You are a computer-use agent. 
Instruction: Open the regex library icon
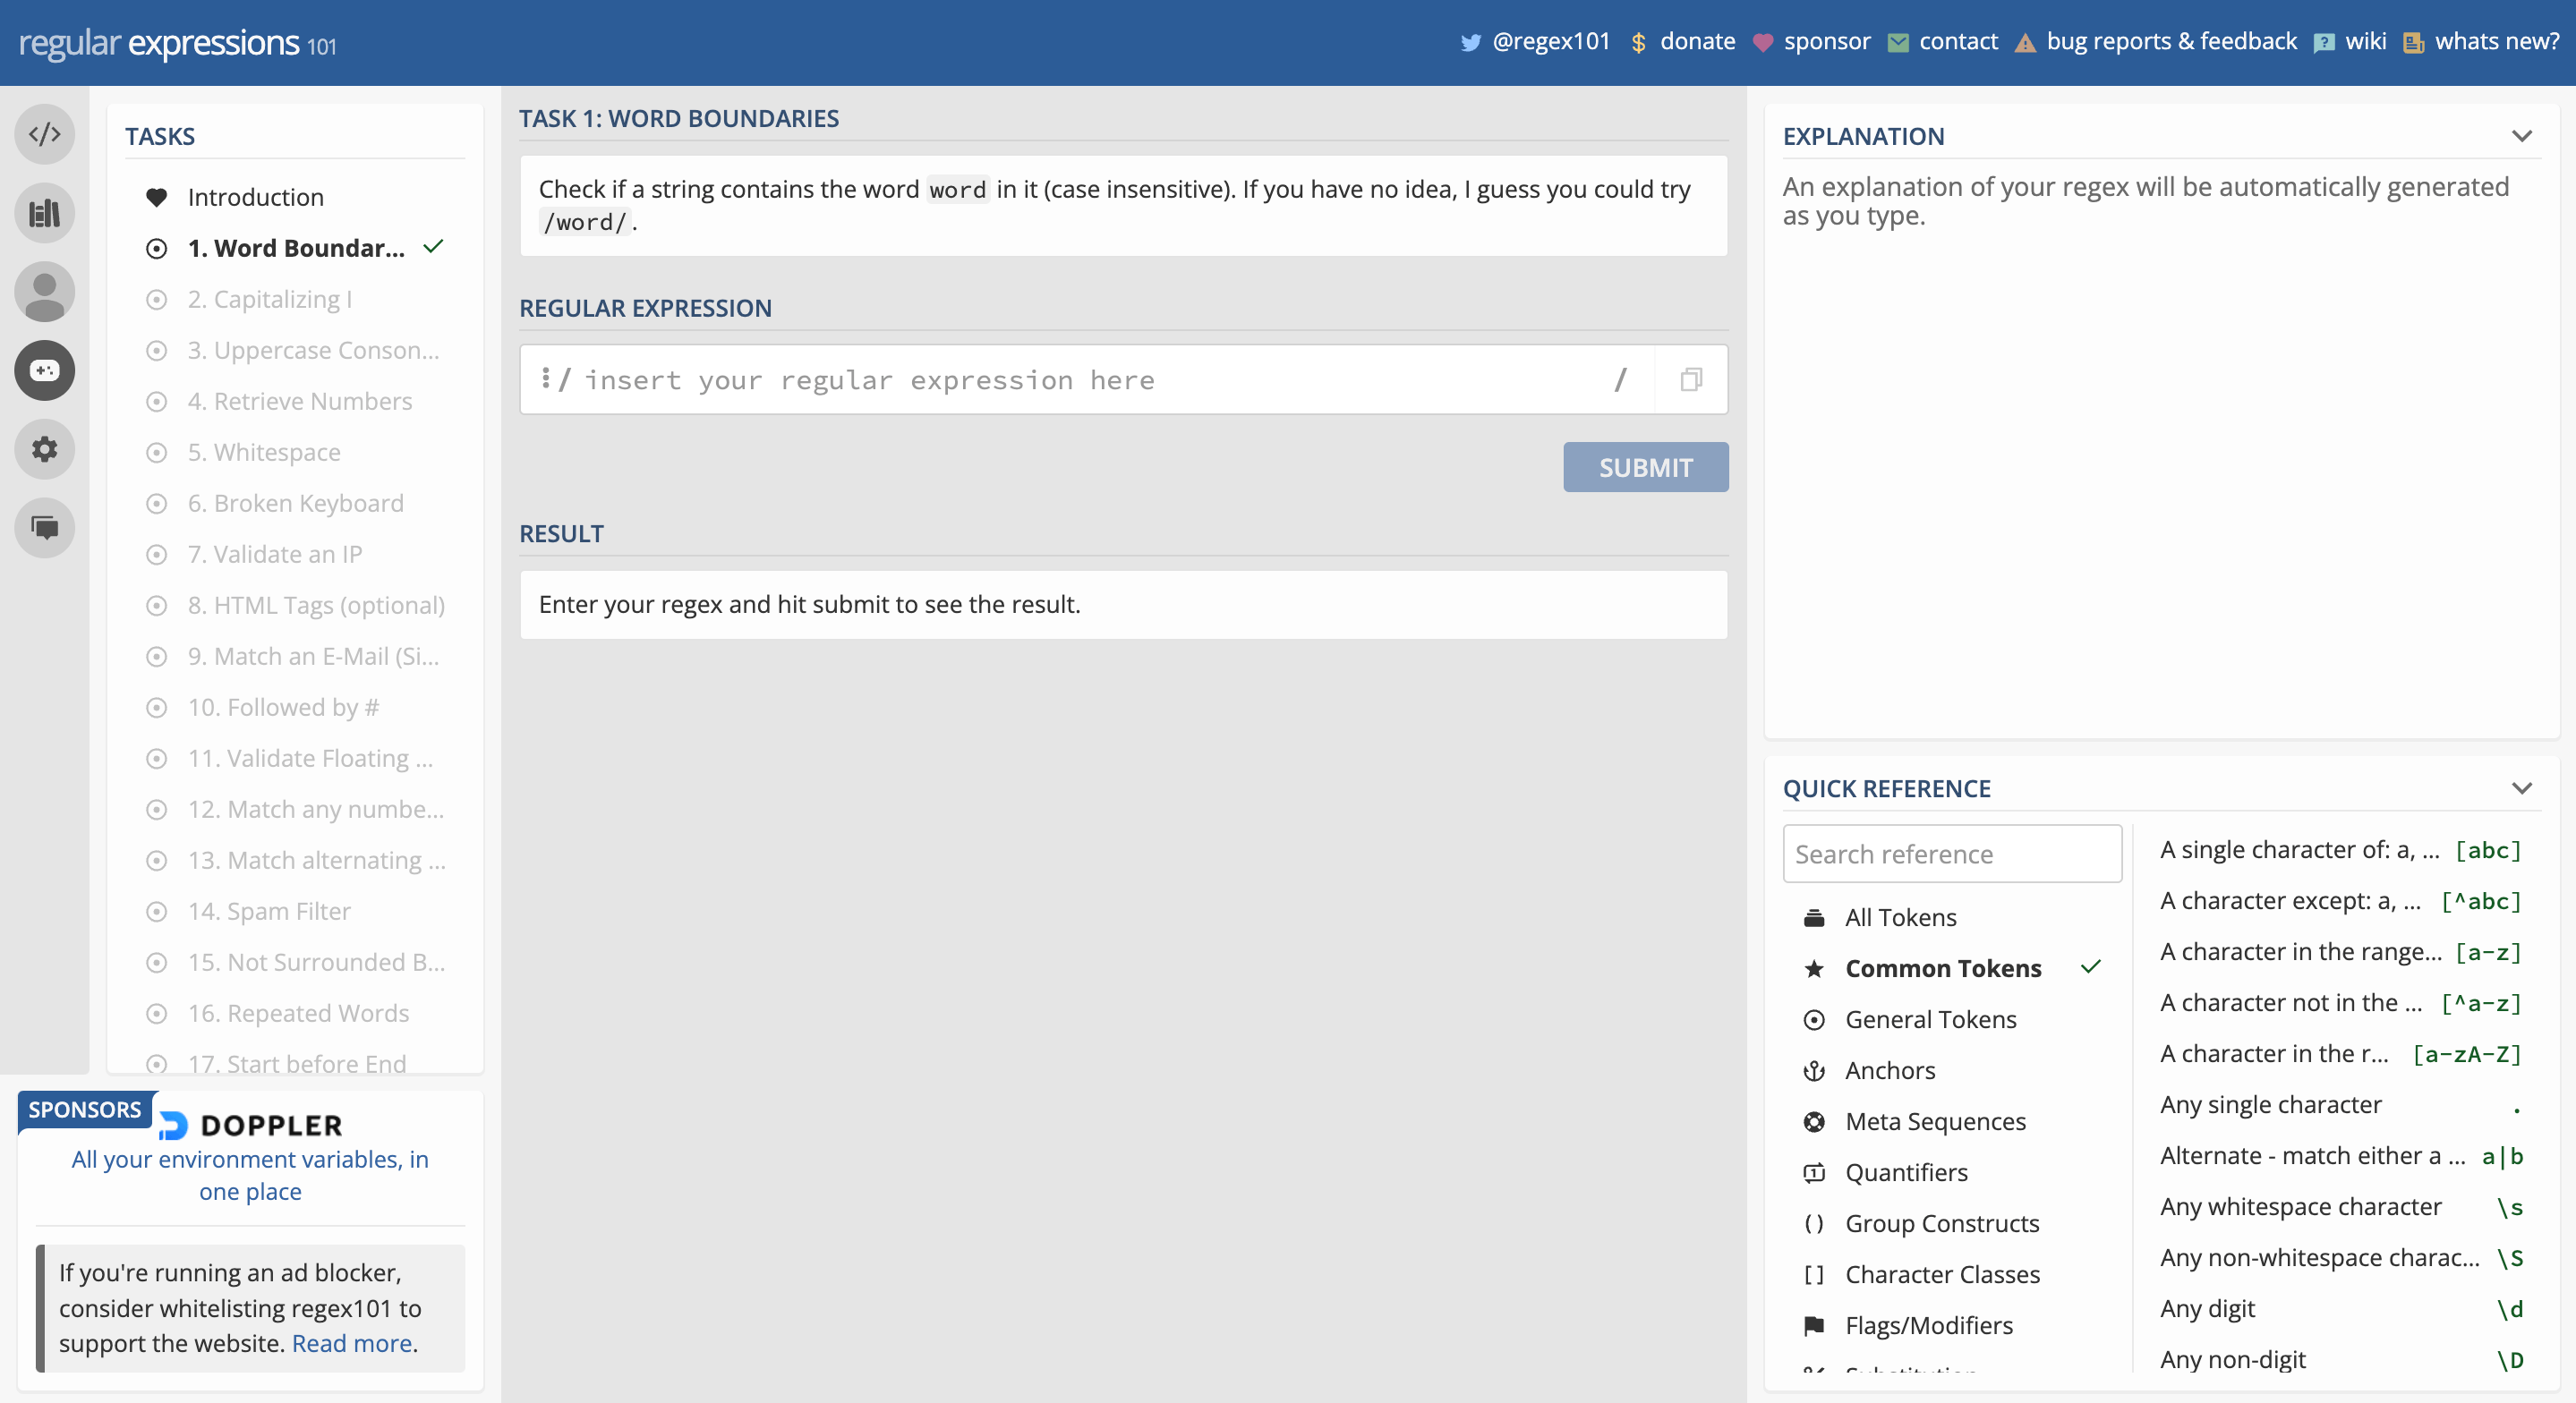[x=45, y=213]
